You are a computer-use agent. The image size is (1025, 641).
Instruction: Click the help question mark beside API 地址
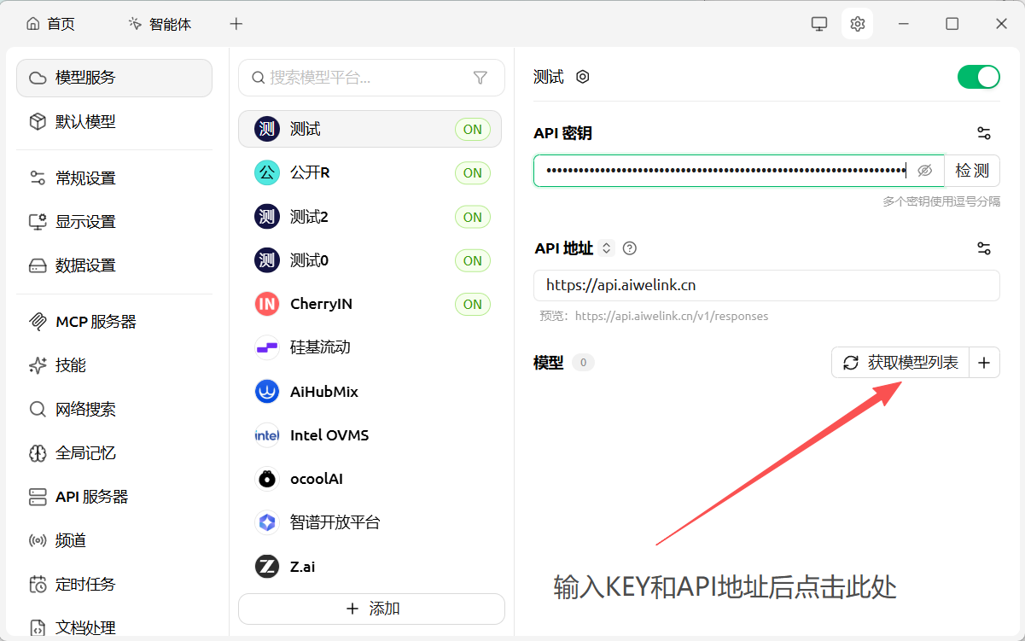tap(630, 248)
